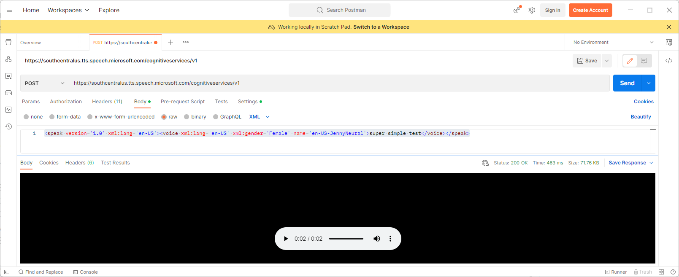Open the tab options ellipsis icon
Viewport: 679px width, 277px height.
point(186,42)
